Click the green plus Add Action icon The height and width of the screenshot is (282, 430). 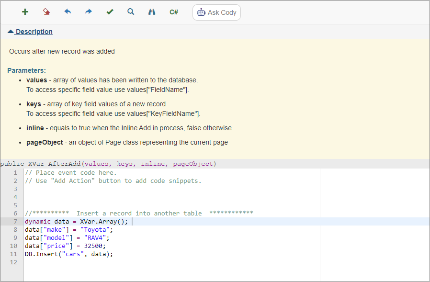[x=25, y=12]
